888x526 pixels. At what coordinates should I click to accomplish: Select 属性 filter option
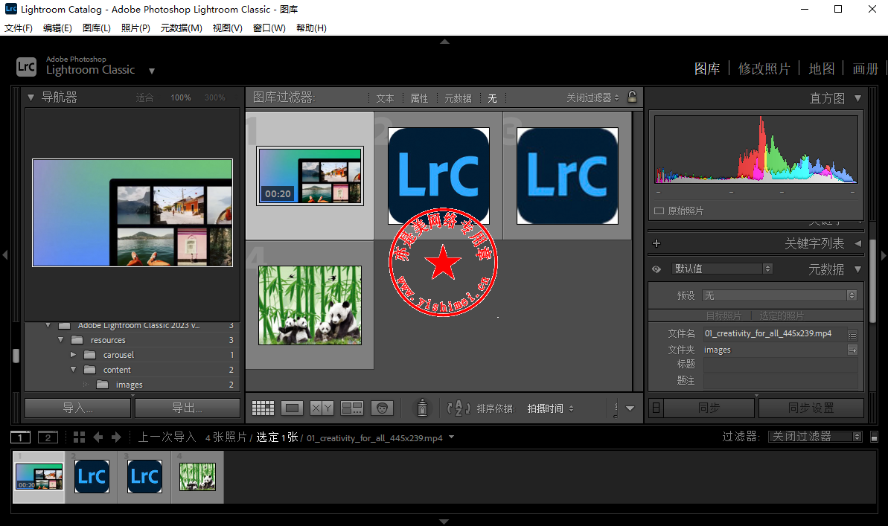coord(419,98)
